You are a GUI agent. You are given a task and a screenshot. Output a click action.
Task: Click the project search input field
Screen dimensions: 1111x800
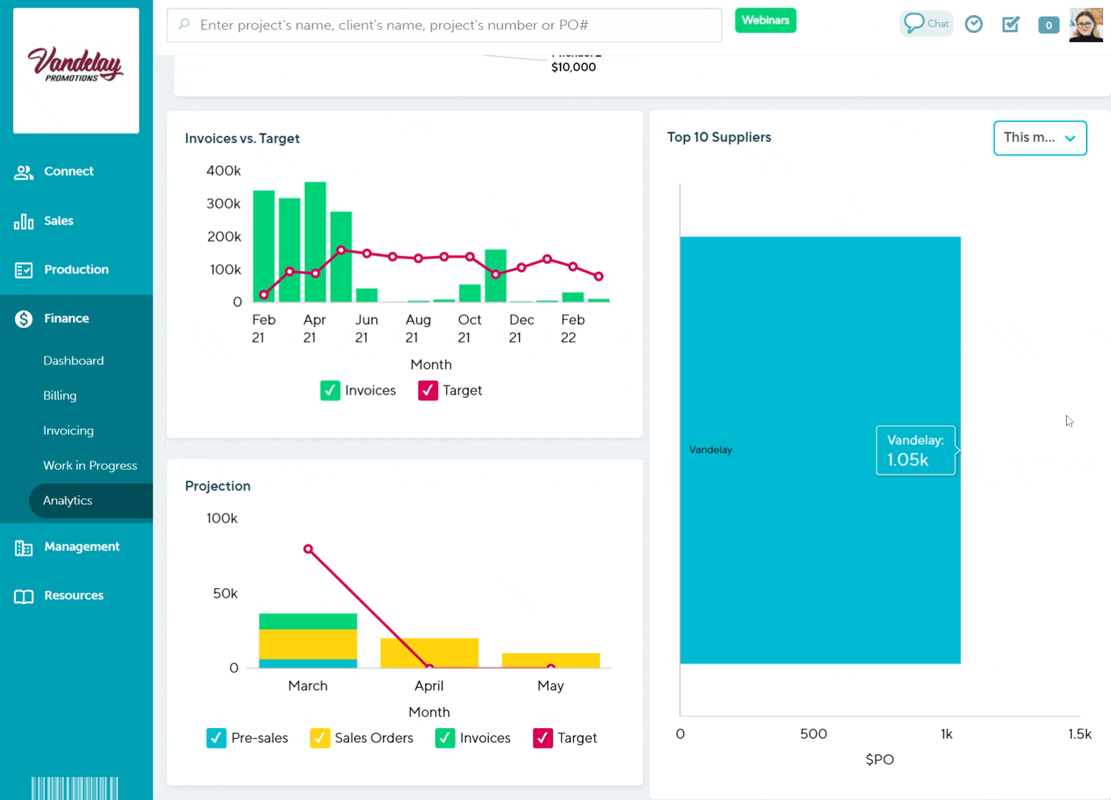click(x=444, y=25)
